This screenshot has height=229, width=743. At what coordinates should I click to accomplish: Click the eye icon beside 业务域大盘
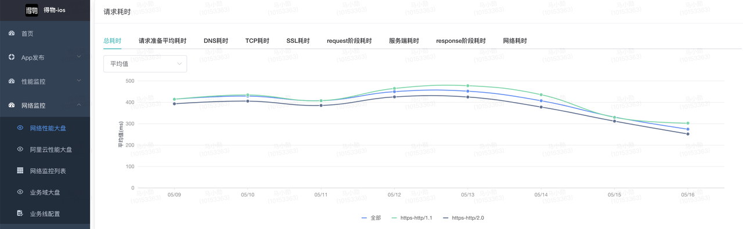pyautogui.click(x=20, y=192)
